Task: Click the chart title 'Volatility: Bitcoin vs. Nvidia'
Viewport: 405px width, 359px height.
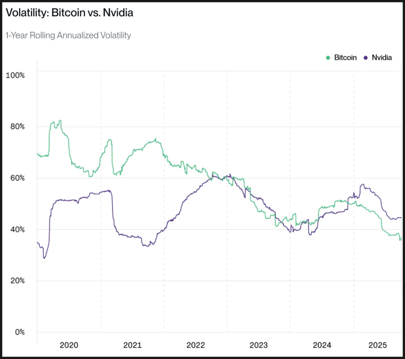Action: tap(69, 13)
